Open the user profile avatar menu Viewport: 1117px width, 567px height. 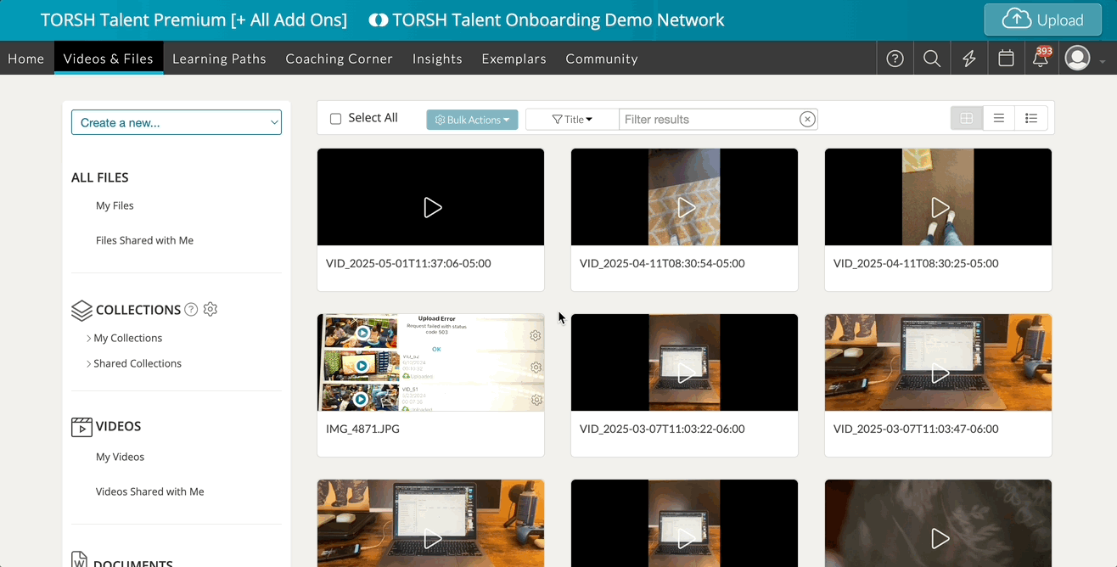1078,59
